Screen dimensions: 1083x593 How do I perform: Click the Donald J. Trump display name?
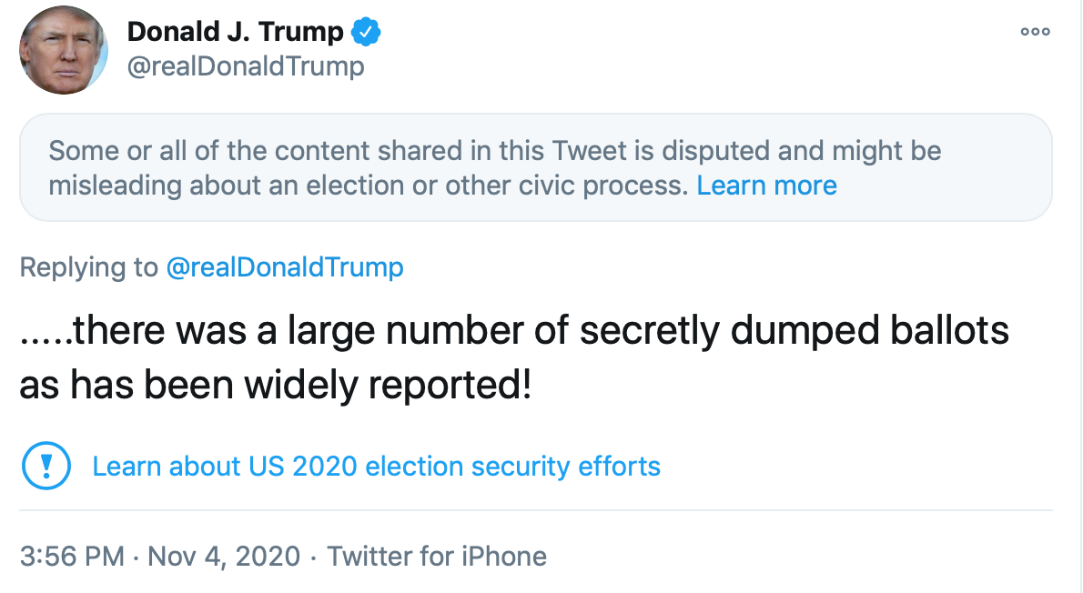236,33
